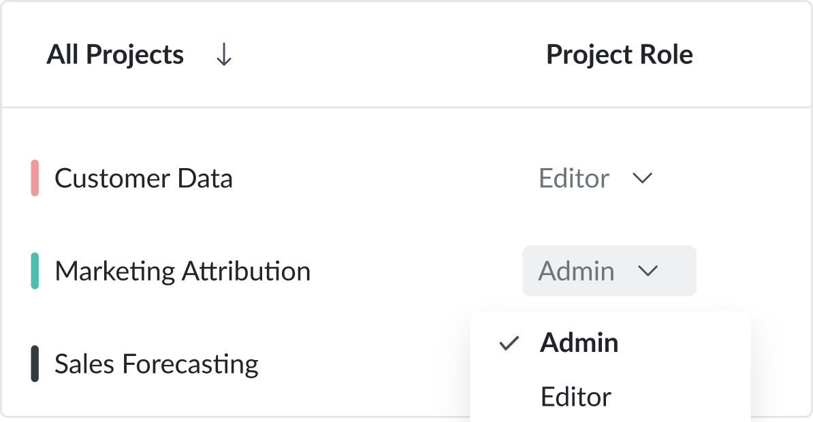This screenshot has width=813, height=422.
Task: Click the teal Marketing Attribution color marker
Action: point(35,271)
